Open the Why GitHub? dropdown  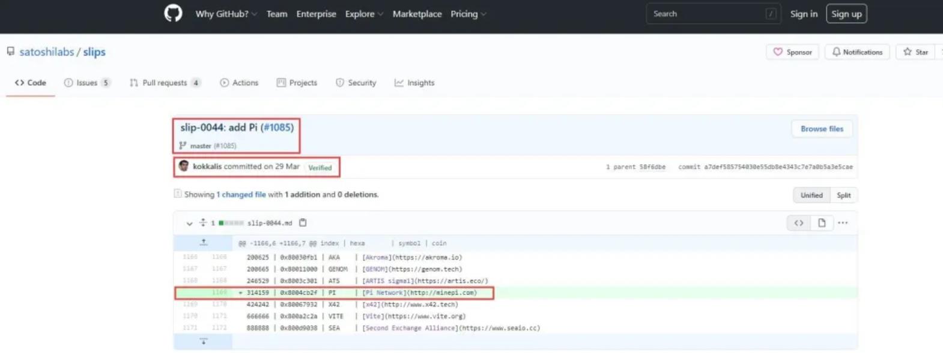[x=226, y=14]
